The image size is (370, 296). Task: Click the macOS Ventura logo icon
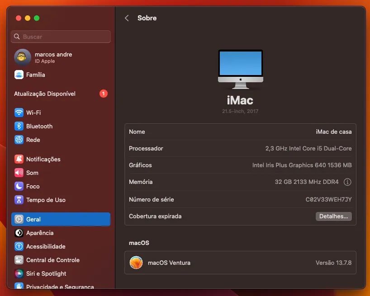[136, 263]
